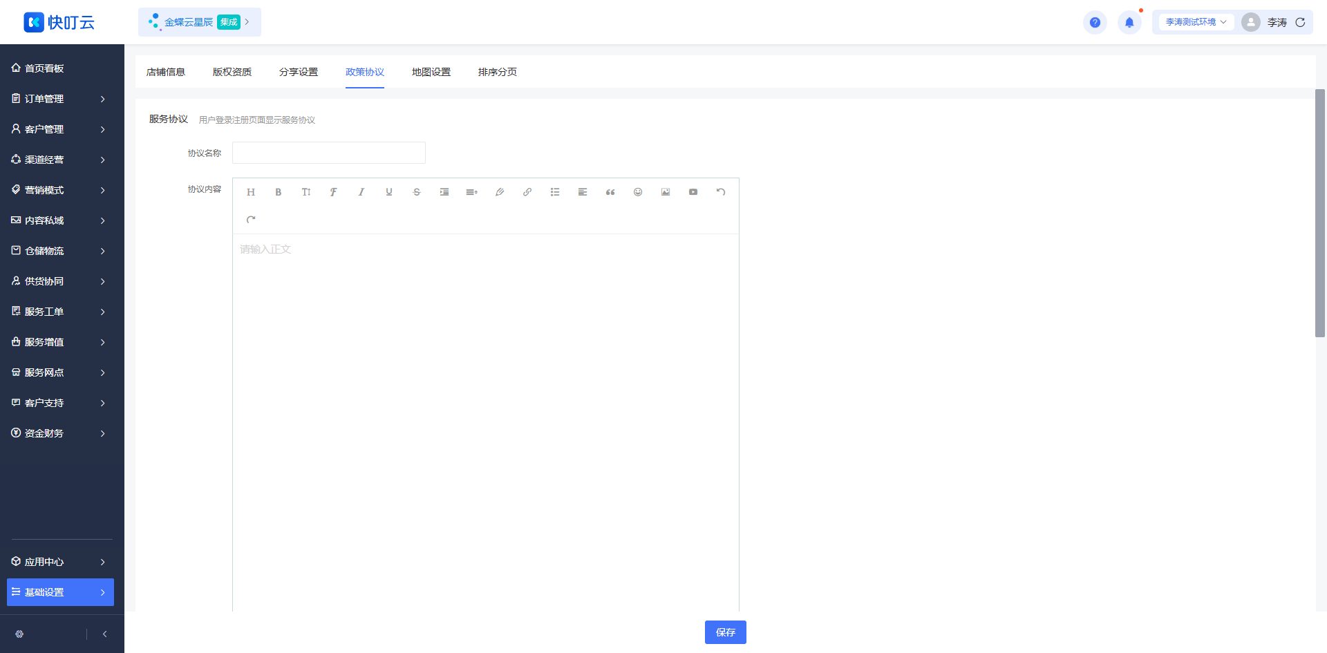This screenshot has width=1327, height=653.
Task: Collapse the sidebar with arrow icon
Action: tap(104, 634)
